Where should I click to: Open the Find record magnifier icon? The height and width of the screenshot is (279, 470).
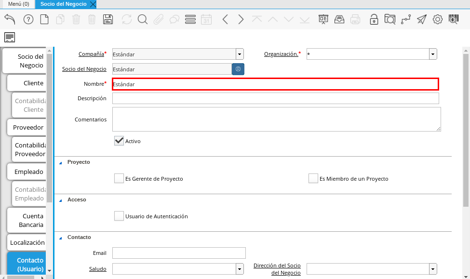[143, 19]
